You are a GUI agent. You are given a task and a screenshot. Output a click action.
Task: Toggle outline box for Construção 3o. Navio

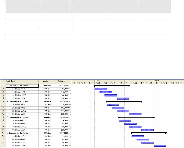pos(7,117)
